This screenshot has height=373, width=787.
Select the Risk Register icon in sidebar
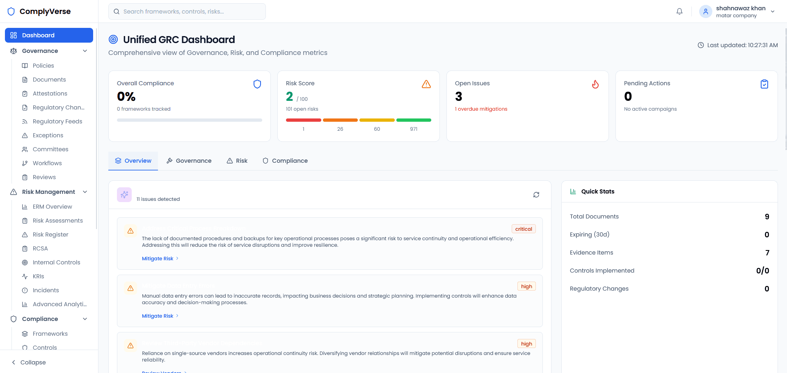[x=25, y=234]
